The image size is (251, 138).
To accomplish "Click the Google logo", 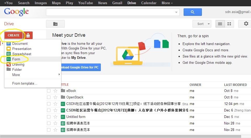I will coord(16,12).
